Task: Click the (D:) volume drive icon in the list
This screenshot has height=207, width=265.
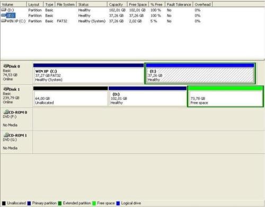Action: coord(4,10)
